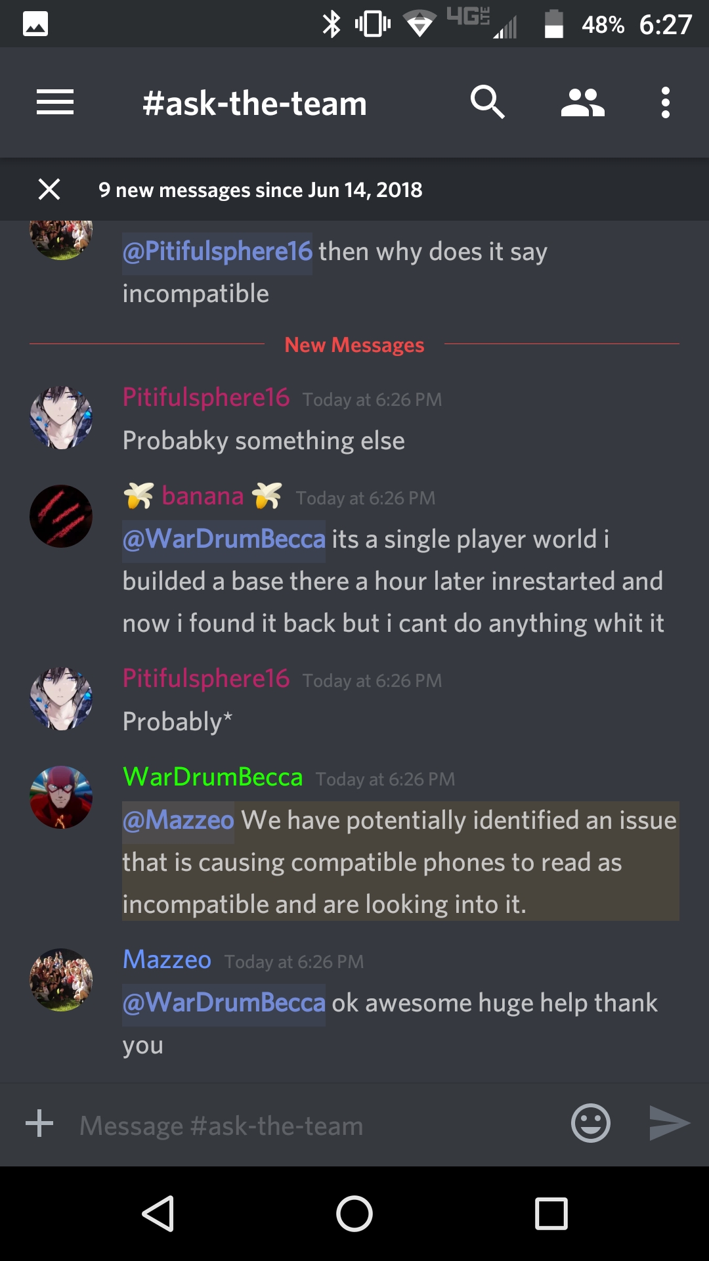Tap the @Pitifulsphere16 mention
Viewport: 709px width, 1261px height.
pyautogui.click(x=217, y=252)
